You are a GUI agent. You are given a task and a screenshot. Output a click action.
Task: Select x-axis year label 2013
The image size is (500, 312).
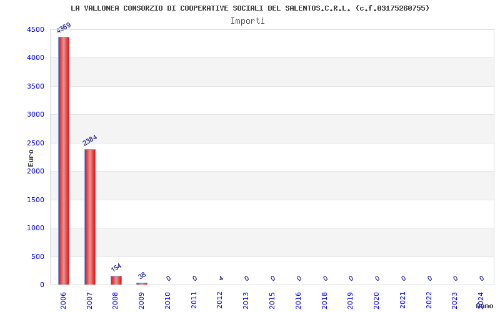pyautogui.click(x=246, y=300)
